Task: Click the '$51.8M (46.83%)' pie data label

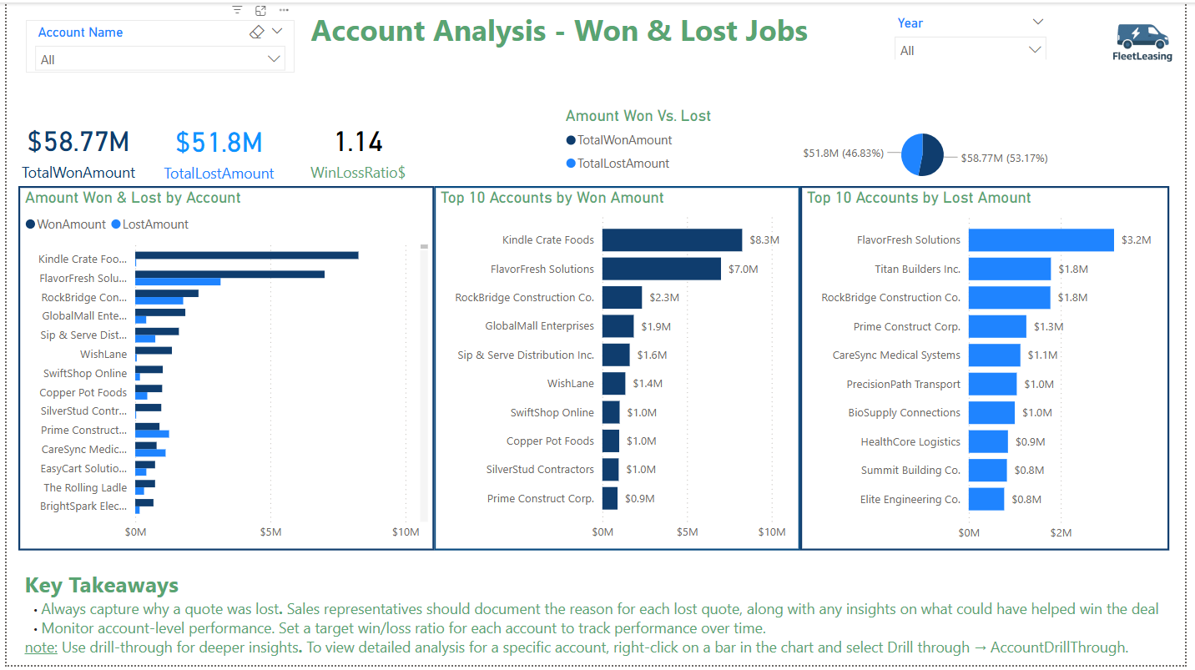Action: (x=844, y=154)
